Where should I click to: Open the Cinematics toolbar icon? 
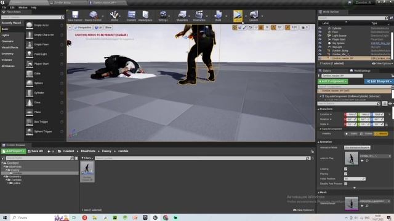[x=199, y=16]
